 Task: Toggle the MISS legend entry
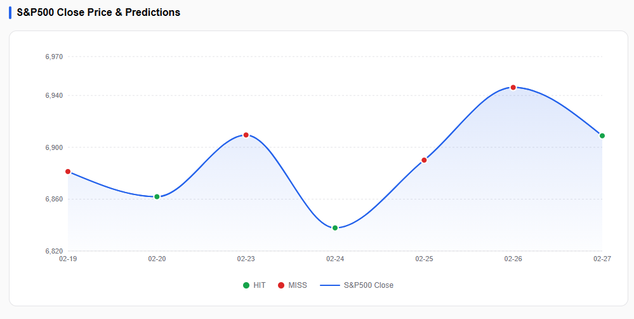pos(293,285)
